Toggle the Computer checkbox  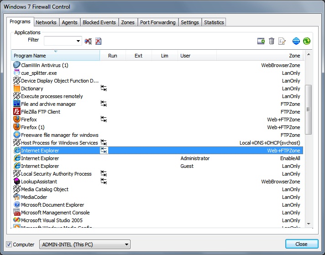coord(9,245)
